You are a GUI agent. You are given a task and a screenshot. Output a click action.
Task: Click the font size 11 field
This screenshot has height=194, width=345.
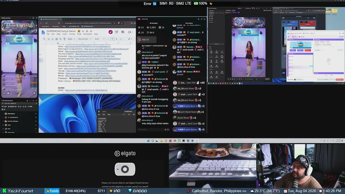[112, 39]
